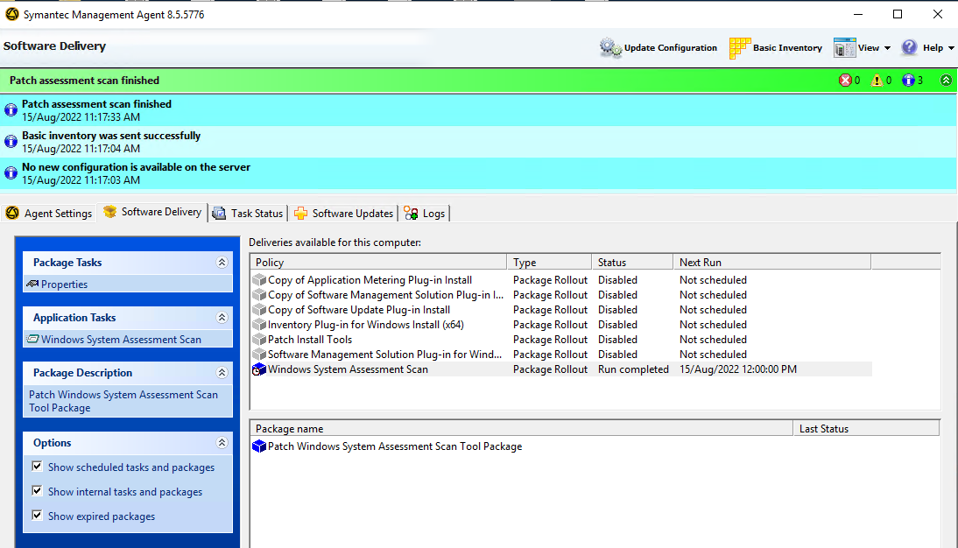Collapse the green notification messages panel
The height and width of the screenshot is (548, 958).
click(946, 81)
